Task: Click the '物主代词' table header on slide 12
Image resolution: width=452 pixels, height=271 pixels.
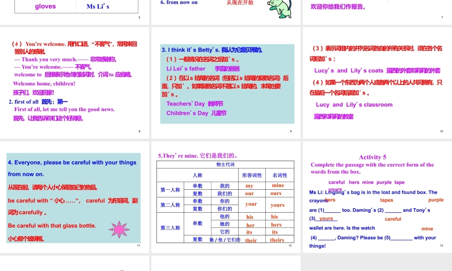Action: (x=225, y=164)
